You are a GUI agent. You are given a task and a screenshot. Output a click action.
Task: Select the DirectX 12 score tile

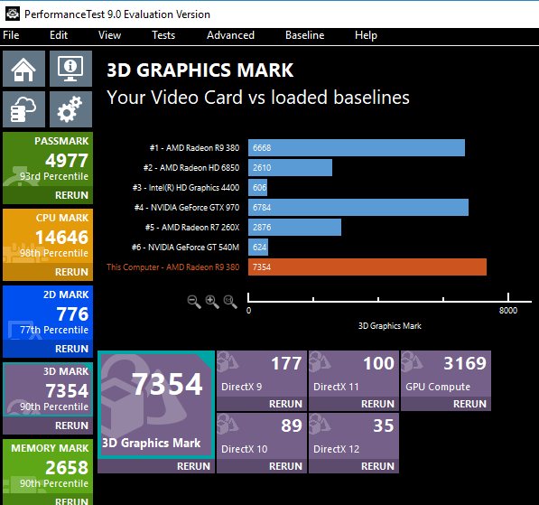point(354,436)
